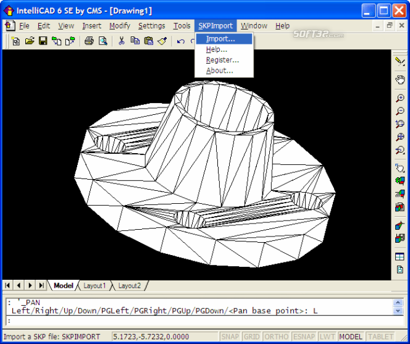Viewport: 410px width, 344px height.
Task: Switch to the Layout2 tab
Action: click(x=130, y=285)
